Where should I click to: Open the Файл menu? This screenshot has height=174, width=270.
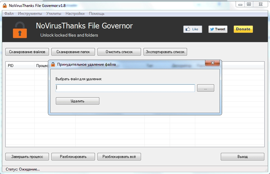[x=9, y=14]
